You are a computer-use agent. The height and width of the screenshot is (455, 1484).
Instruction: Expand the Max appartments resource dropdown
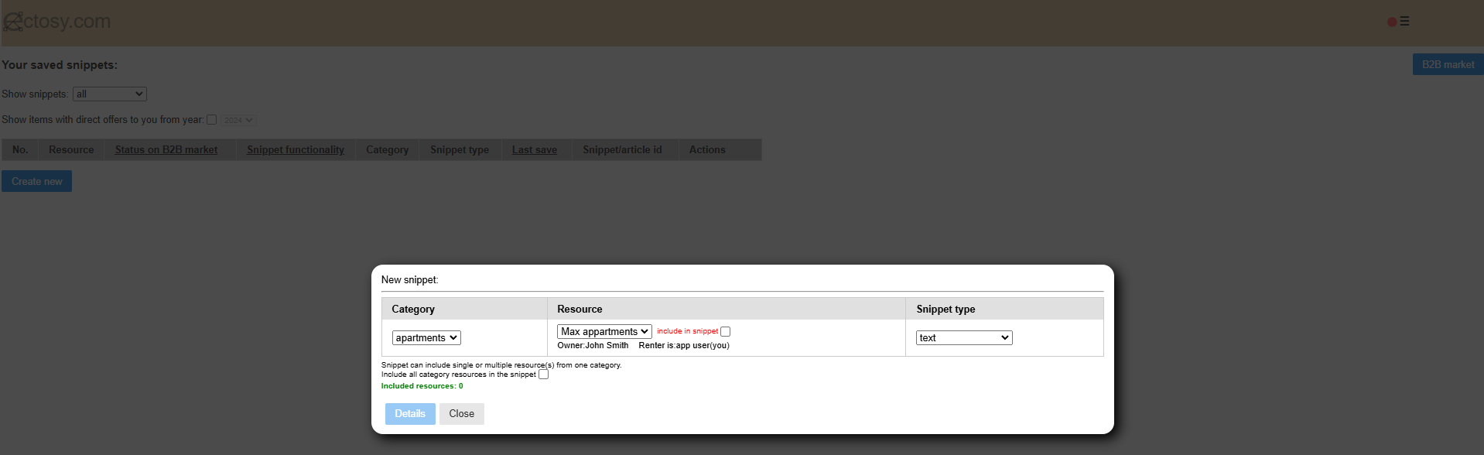pyautogui.click(x=604, y=331)
